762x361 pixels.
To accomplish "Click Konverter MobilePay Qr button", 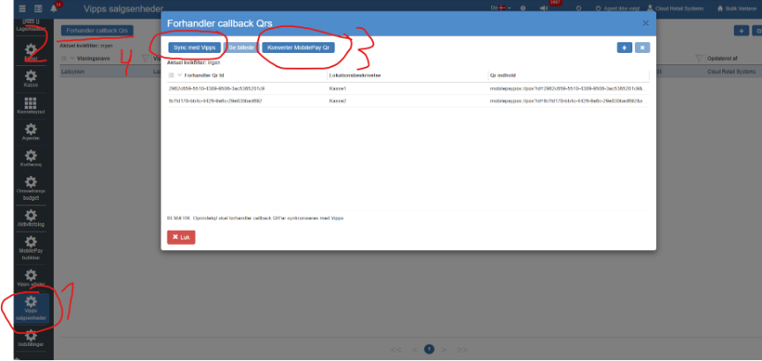I will click(x=298, y=48).
